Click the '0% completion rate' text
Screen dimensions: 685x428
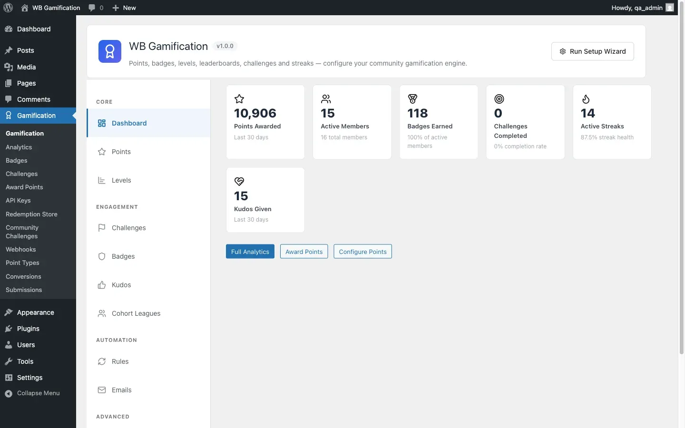(520, 146)
